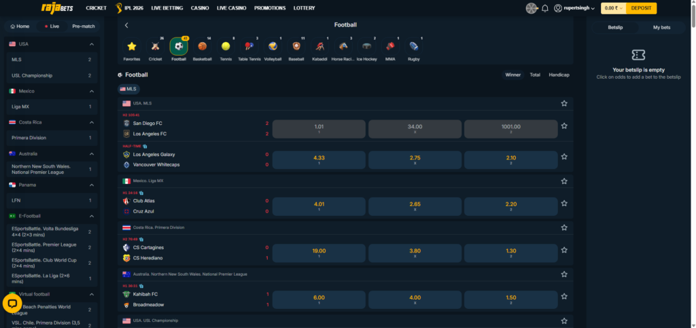Screen dimensions: 696x328
Task: Open the Live Casino menu item
Action: (231, 8)
